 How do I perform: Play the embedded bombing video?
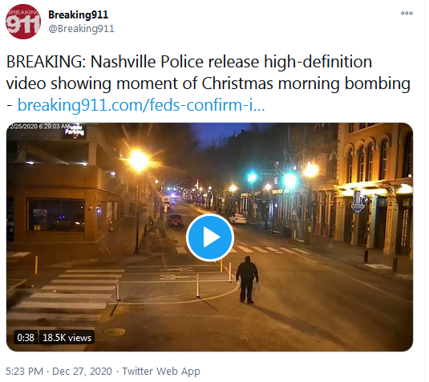tap(210, 237)
